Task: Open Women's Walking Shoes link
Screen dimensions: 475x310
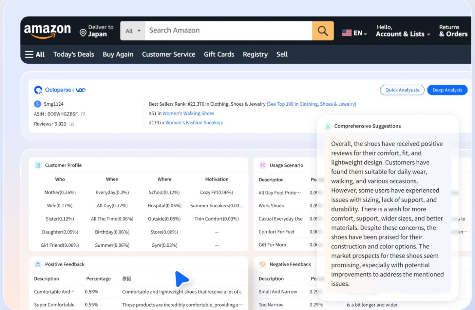Action: (x=188, y=113)
